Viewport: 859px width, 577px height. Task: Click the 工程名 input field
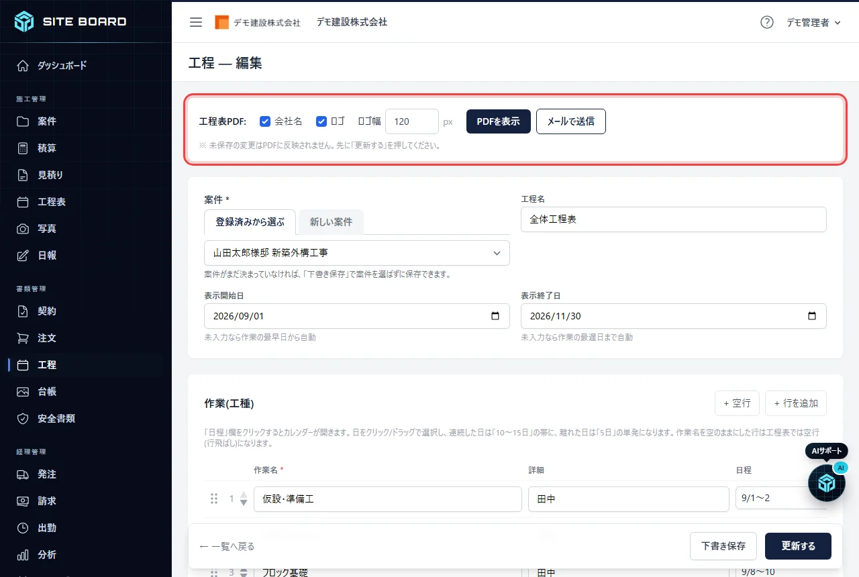674,219
